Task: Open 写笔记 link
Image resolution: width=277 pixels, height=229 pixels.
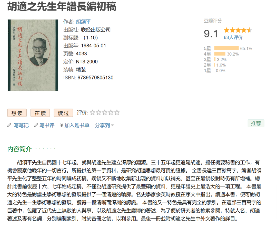Action: click(21, 126)
